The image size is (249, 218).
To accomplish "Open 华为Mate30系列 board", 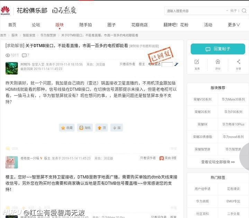I will click(x=233, y=99).
